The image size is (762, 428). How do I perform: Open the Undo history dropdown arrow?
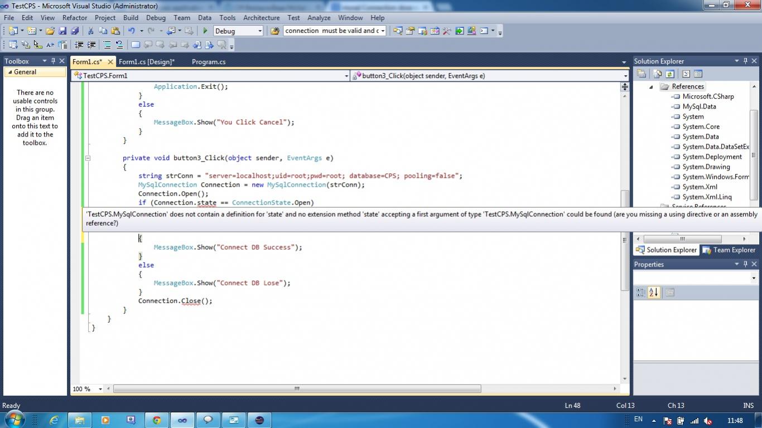(141, 31)
